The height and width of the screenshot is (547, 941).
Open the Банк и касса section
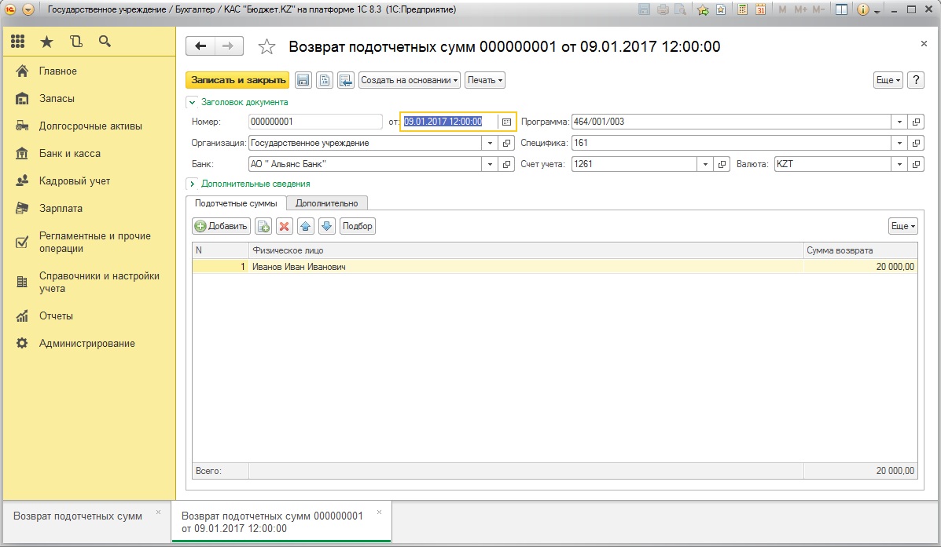(90, 154)
